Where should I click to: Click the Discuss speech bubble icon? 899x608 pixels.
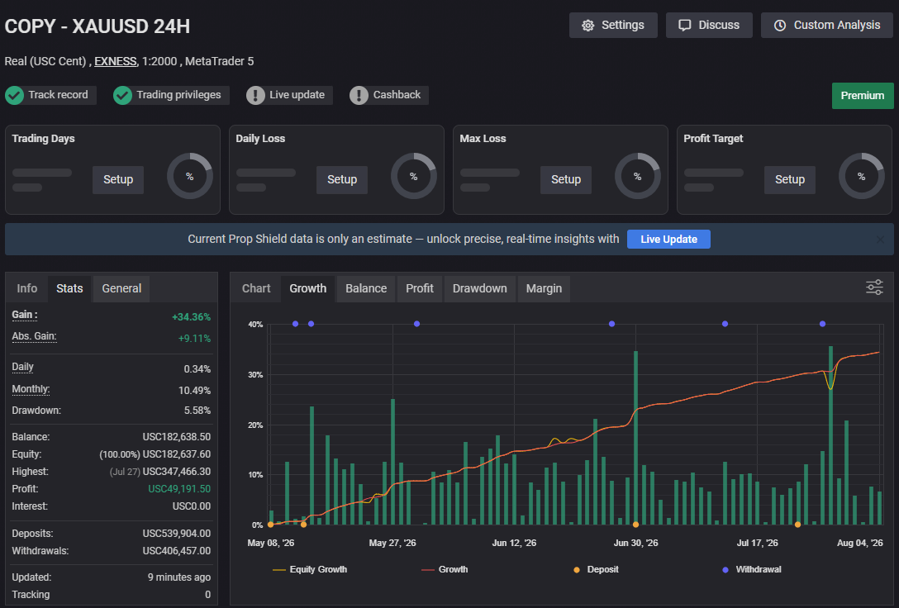(x=684, y=26)
